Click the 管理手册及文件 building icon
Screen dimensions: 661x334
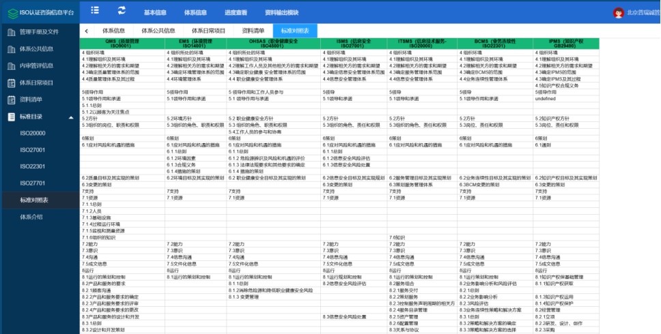pyautogui.click(x=12, y=32)
